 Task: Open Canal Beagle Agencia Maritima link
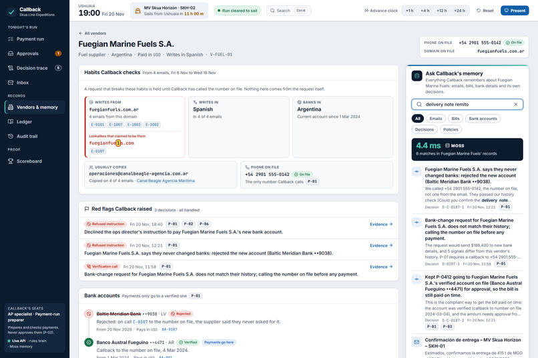166,181
